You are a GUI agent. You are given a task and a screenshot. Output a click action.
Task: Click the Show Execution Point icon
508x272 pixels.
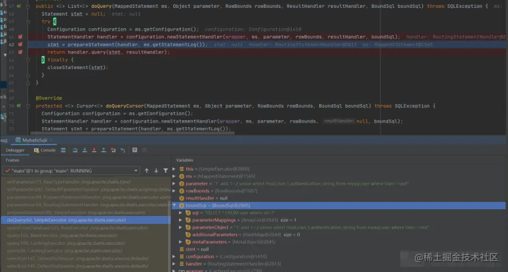point(63,150)
